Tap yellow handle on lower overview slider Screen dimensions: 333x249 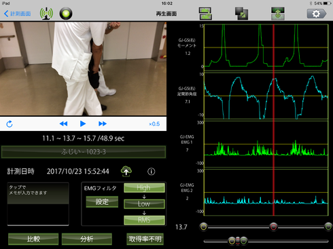pyautogui.click(x=232, y=241)
